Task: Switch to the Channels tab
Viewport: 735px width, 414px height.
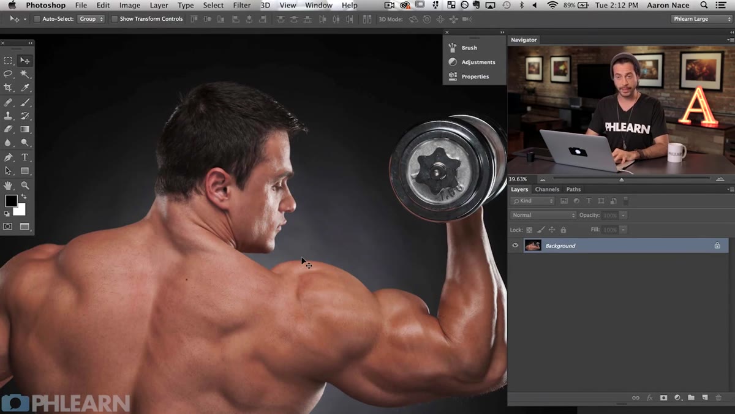Action: [x=547, y=189]
